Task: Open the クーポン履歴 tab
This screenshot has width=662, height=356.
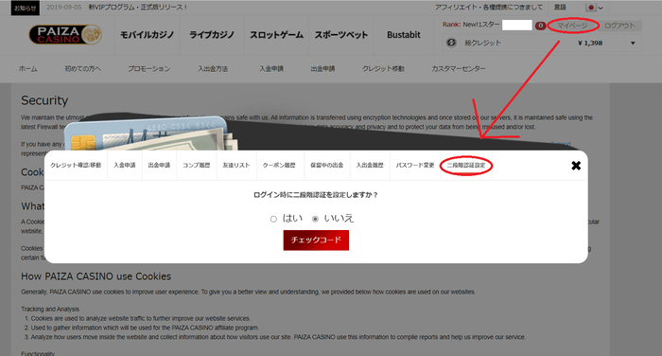Action: tap(279, 166)
